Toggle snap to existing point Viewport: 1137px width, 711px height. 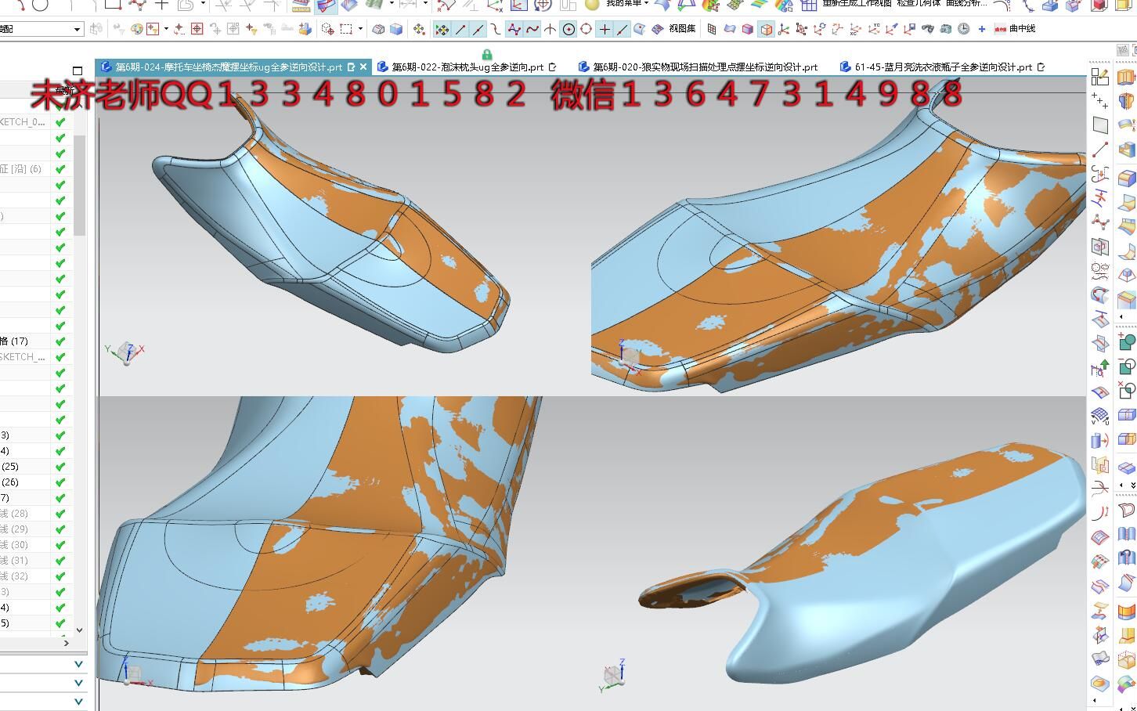tap(605, 29)
